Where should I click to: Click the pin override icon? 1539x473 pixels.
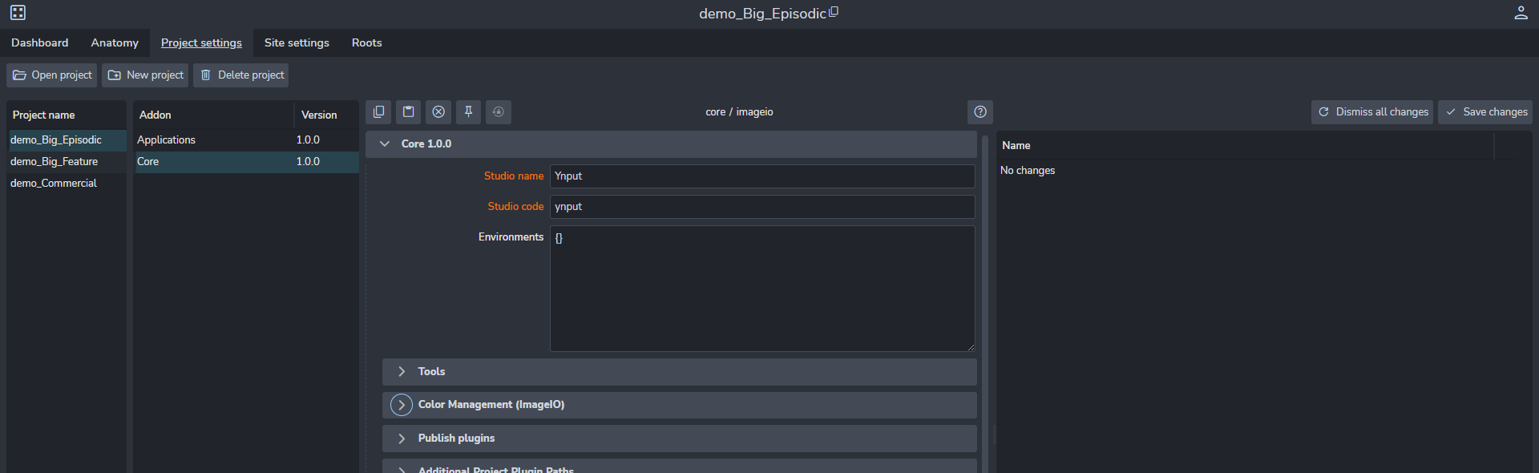[x=468, y=112]
